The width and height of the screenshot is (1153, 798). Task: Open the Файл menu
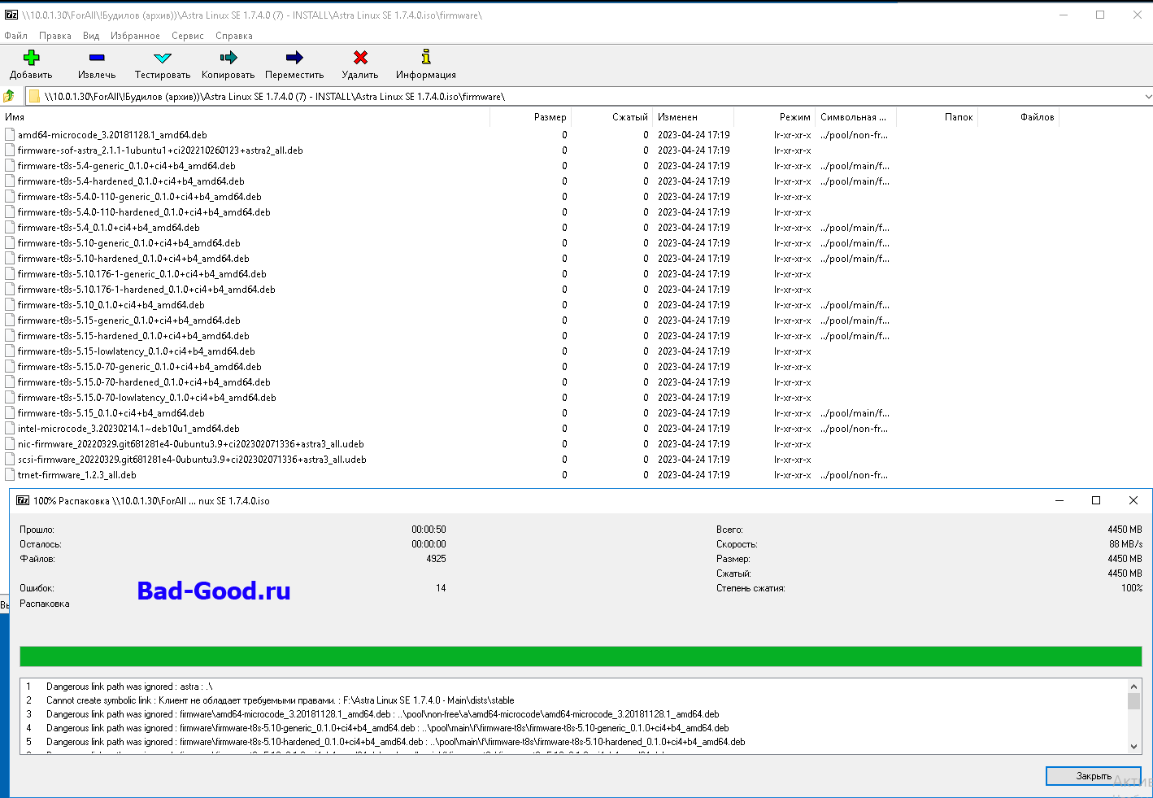point(15,36)
